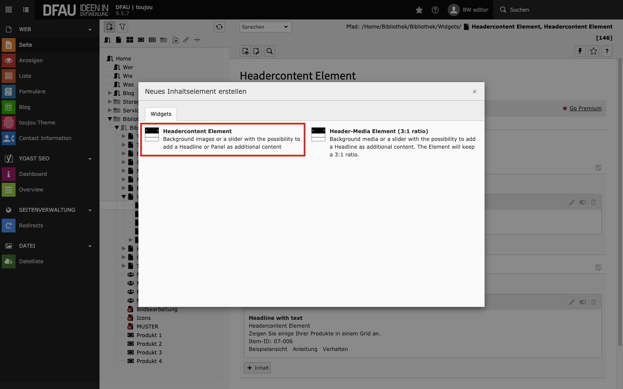Image resolution: width=623 pixels, height=389 pixels.
Task: Expand the Blog page tree node
Action: coord(110,93)
